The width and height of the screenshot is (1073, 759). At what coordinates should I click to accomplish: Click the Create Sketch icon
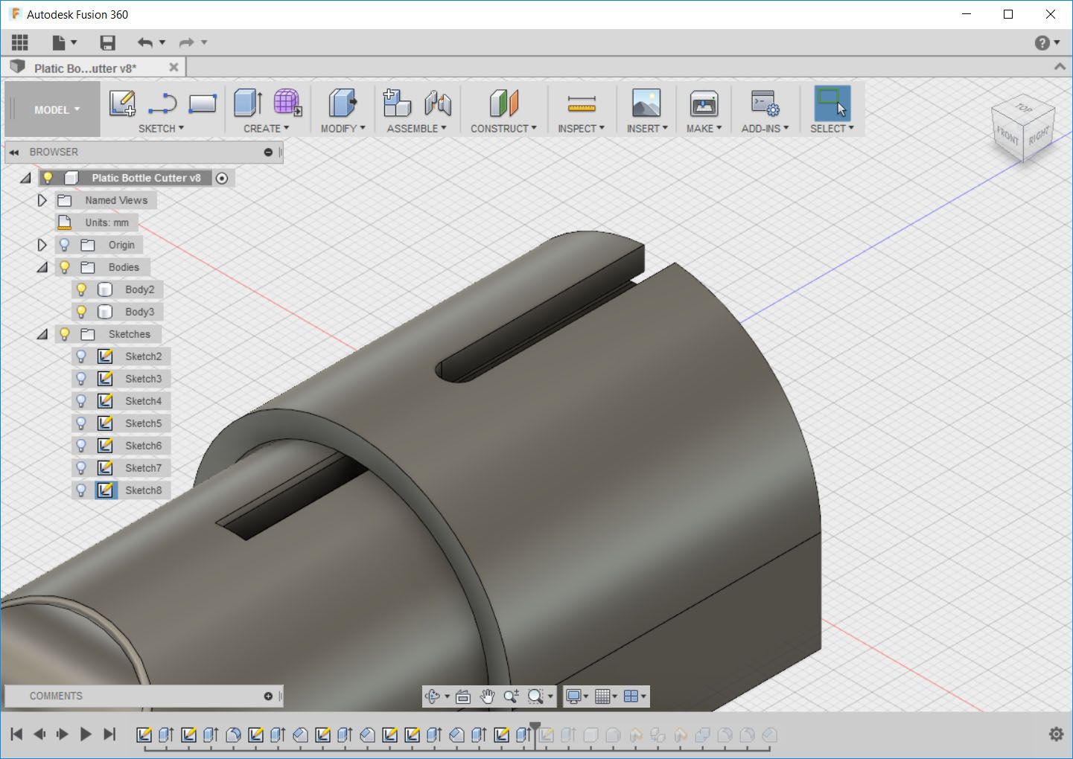point(122,103)
